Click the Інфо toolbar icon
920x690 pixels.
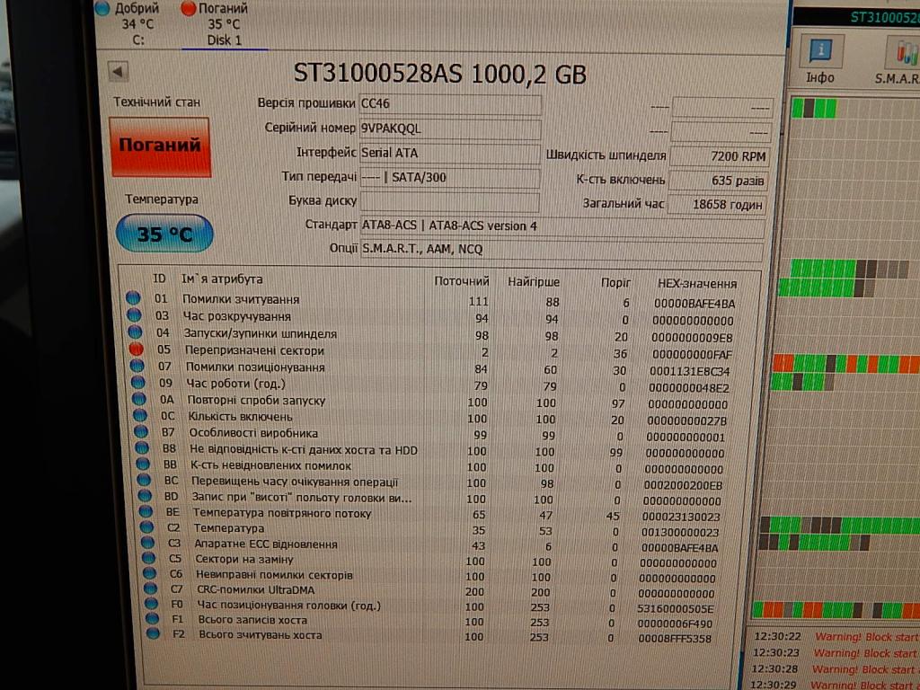click(819, 58)
